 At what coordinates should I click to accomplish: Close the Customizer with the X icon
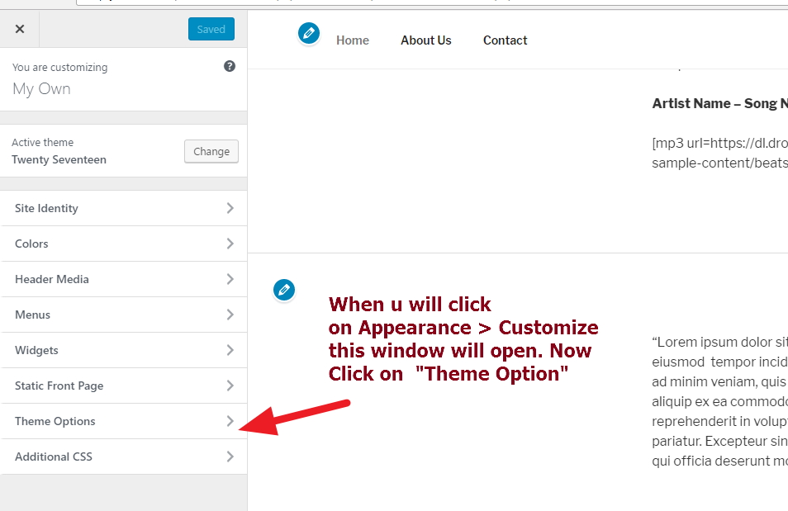click(19, 28)
